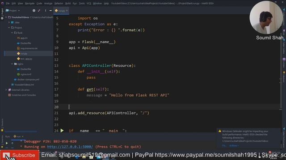Click the up arrow in Run panel toolbar
This screenshot has width=286, height=160.
click(12, 143)
